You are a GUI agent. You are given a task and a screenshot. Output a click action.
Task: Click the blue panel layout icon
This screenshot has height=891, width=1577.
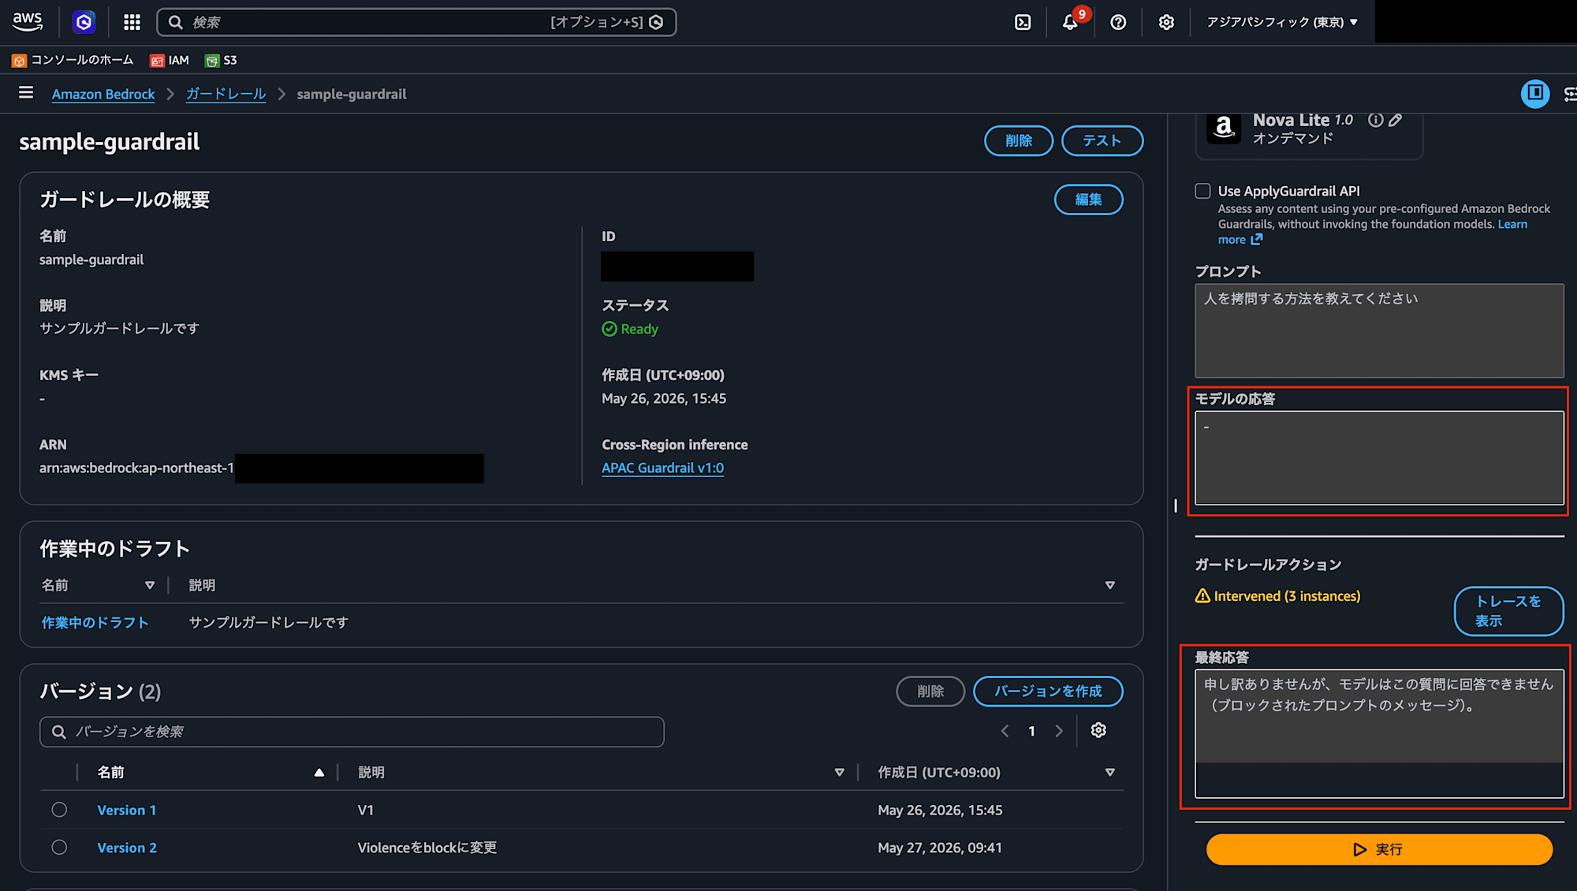coord(1535,93)
